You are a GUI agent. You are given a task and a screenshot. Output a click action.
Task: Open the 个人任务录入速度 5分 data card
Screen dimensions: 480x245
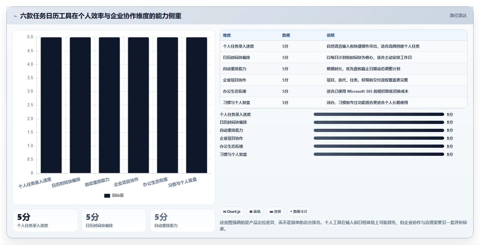tap(45, 220)
